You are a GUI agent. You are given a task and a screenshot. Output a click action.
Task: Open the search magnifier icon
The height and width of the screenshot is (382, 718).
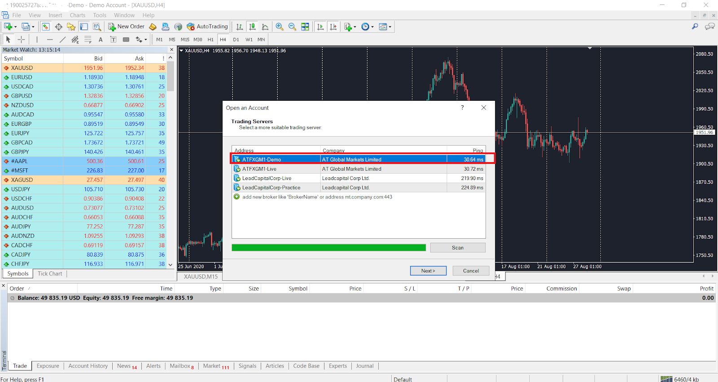pyautogui.click(x=695, y=27)
